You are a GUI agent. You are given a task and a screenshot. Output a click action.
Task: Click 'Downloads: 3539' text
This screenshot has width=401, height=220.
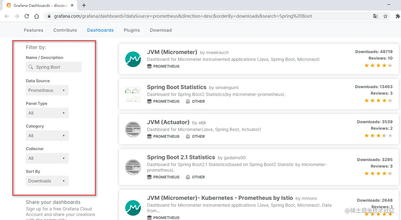(x=375, y=122)
